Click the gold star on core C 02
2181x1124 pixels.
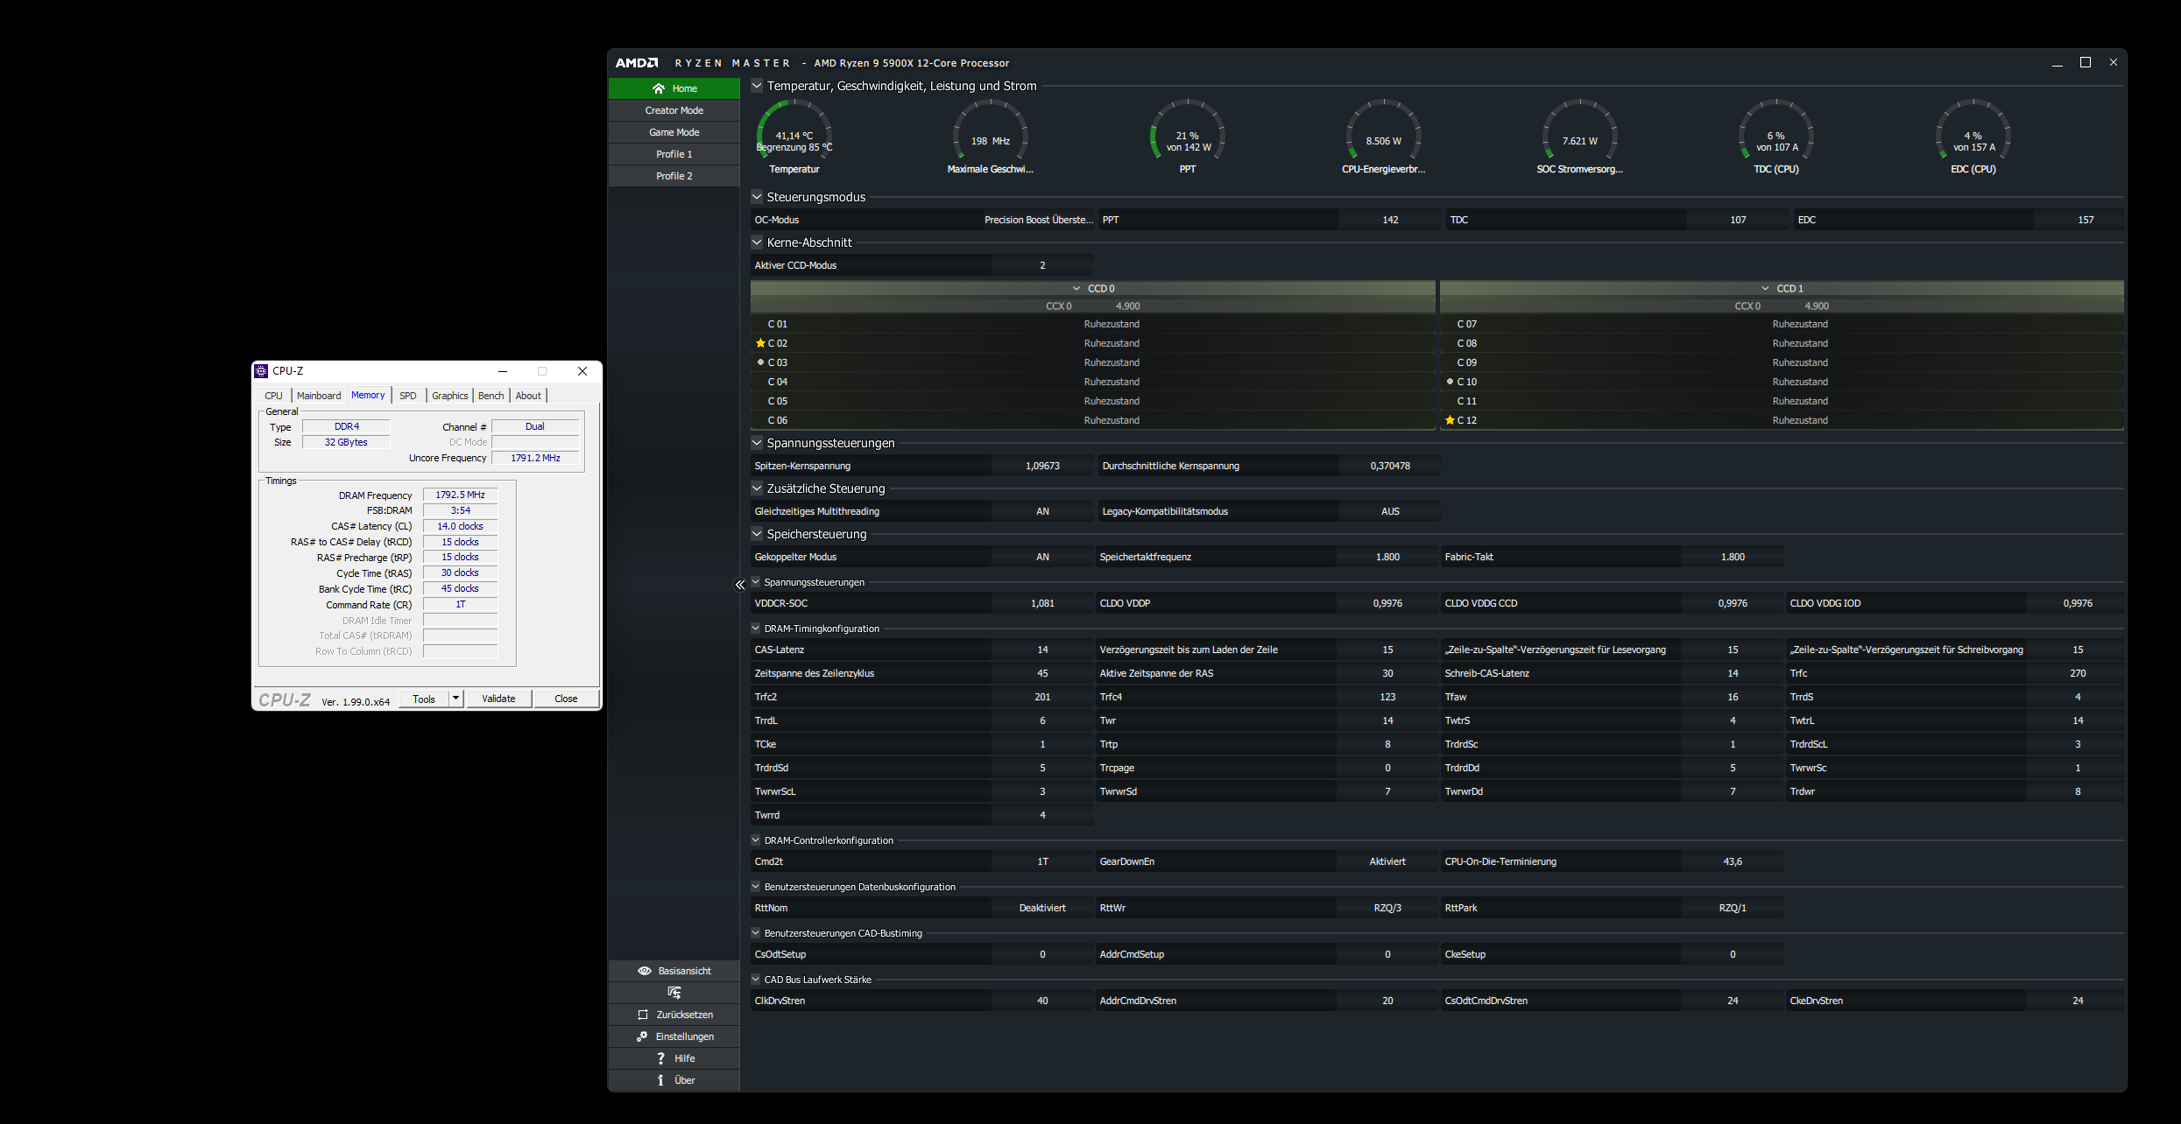pos(760,343)
